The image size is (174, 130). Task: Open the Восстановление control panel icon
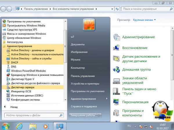coord(116,48)
